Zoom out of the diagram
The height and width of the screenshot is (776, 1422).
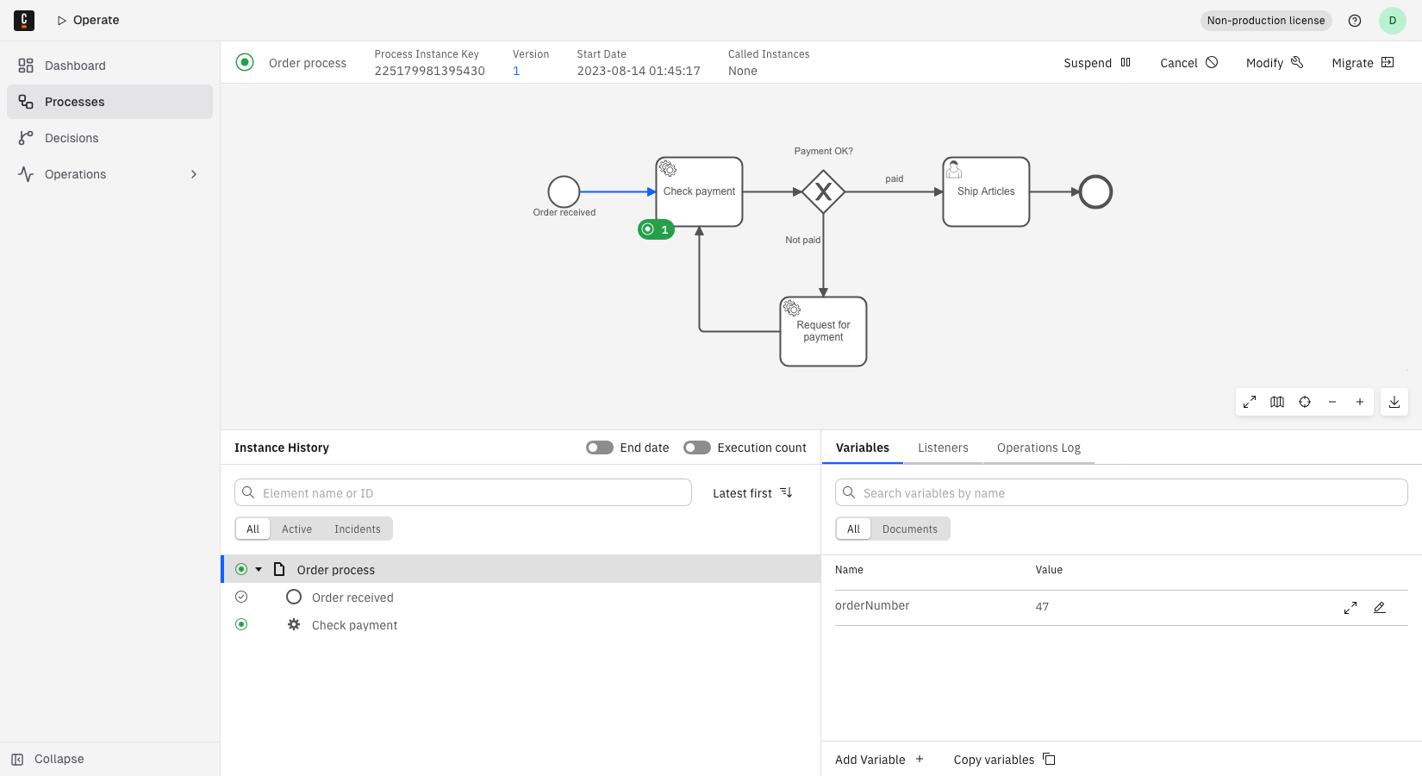coord(1332,402)
